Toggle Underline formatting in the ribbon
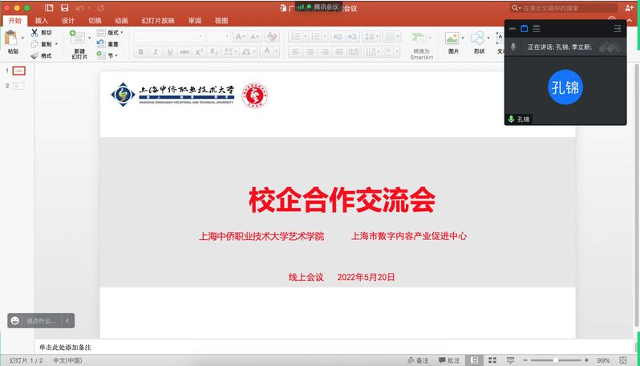This screenshot has height=366, width=640. [x=169, y=52]
